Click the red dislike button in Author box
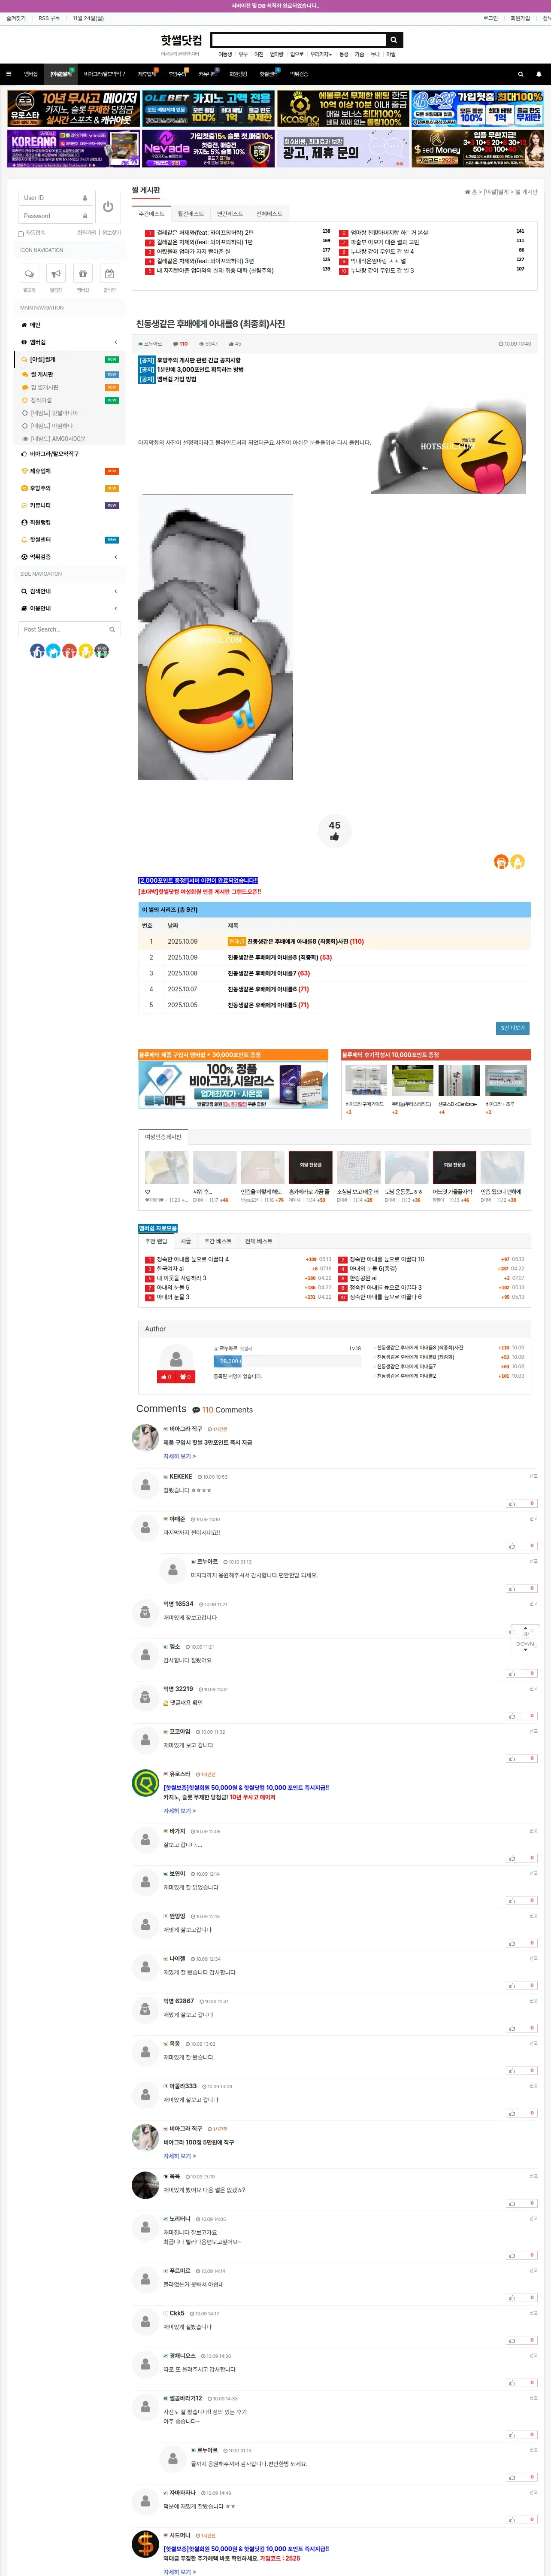The width and height of the screenshot is (551, 2576). click(185, 1377)
